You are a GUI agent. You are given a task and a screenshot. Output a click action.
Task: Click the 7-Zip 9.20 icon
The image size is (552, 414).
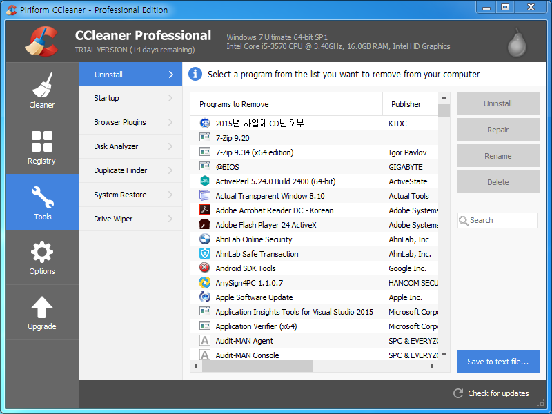point(205,137)
